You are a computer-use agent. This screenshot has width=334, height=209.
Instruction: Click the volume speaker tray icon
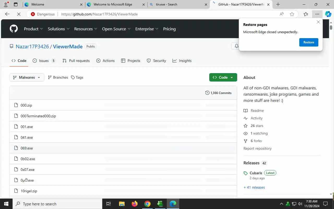point(300,204)
